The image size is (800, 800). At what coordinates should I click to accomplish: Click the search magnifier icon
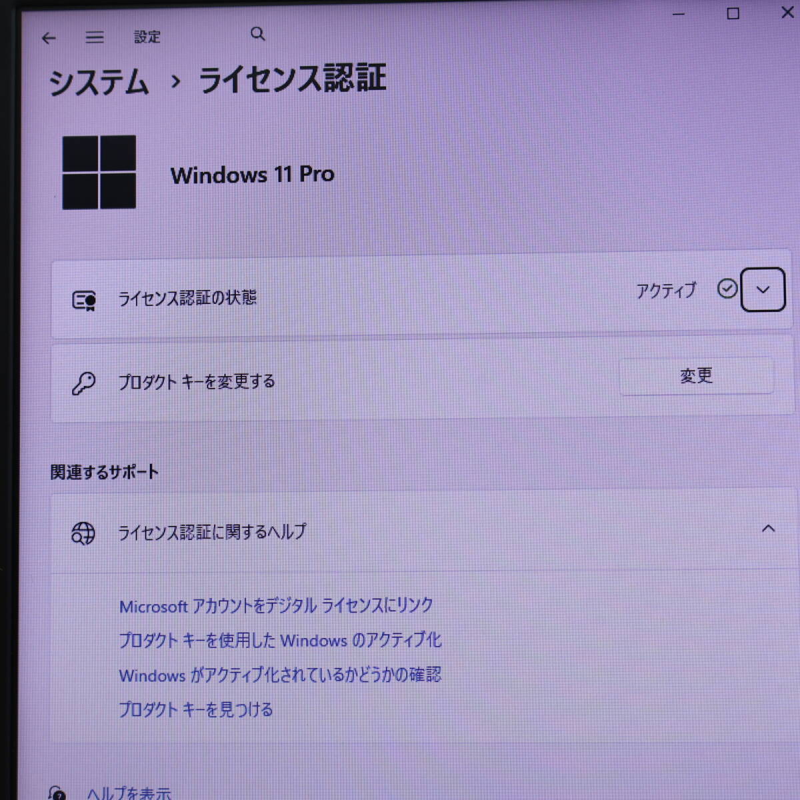pos(258,34)
